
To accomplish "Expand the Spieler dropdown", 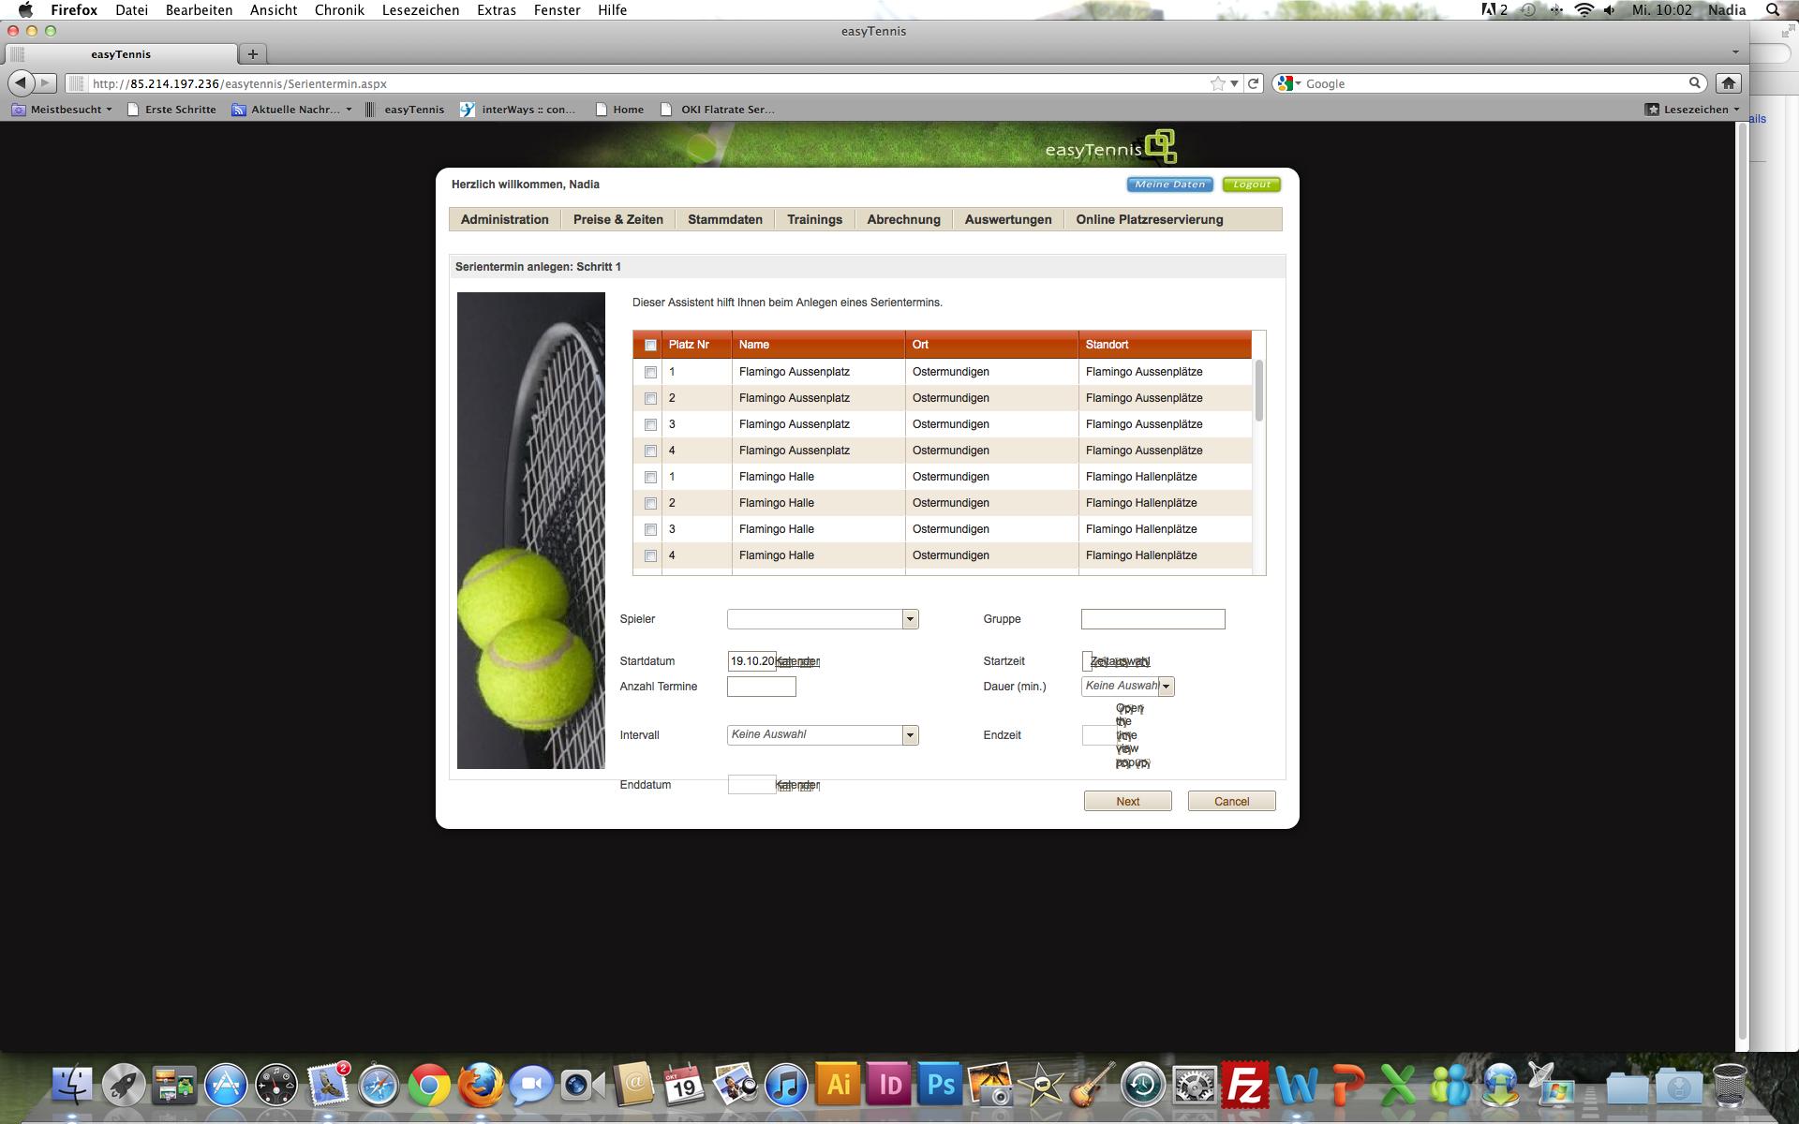I will tap(909, 619).
